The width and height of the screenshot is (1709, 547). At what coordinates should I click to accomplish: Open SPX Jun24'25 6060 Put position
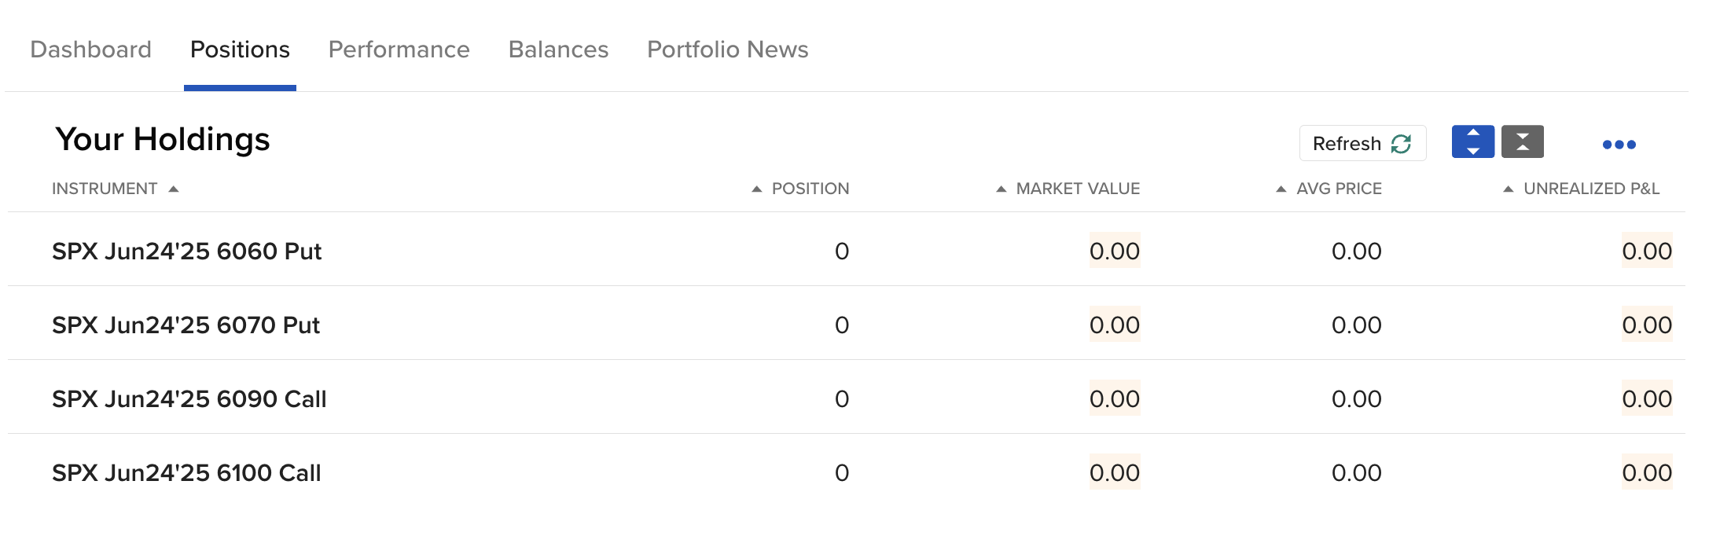point(187,251)
